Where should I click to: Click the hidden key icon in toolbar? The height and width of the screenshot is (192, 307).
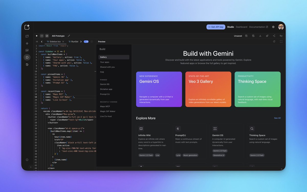click(x=281, y=36)
